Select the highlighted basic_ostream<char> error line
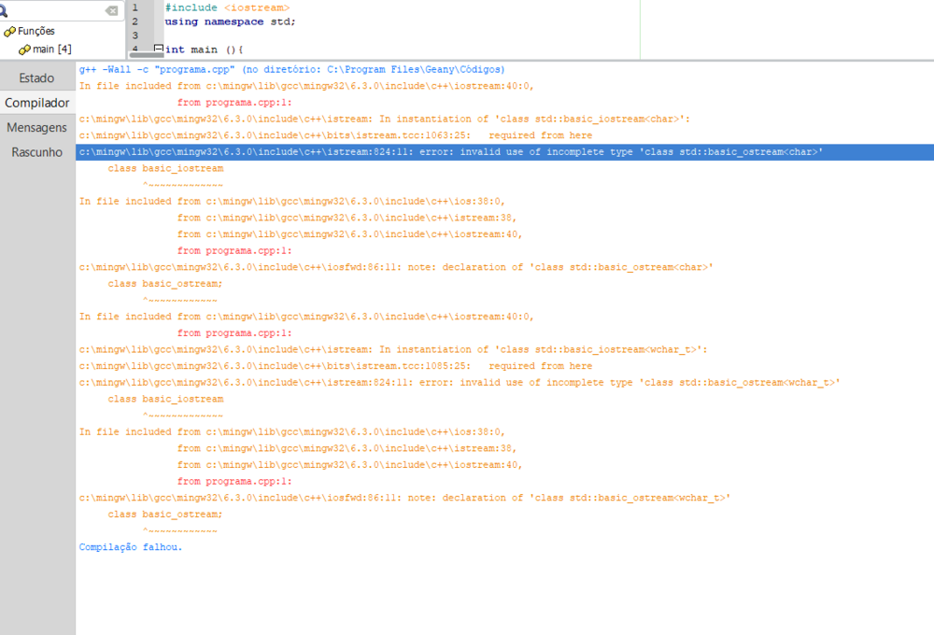This screenshot has width=934, height=635. coord(450,152)
